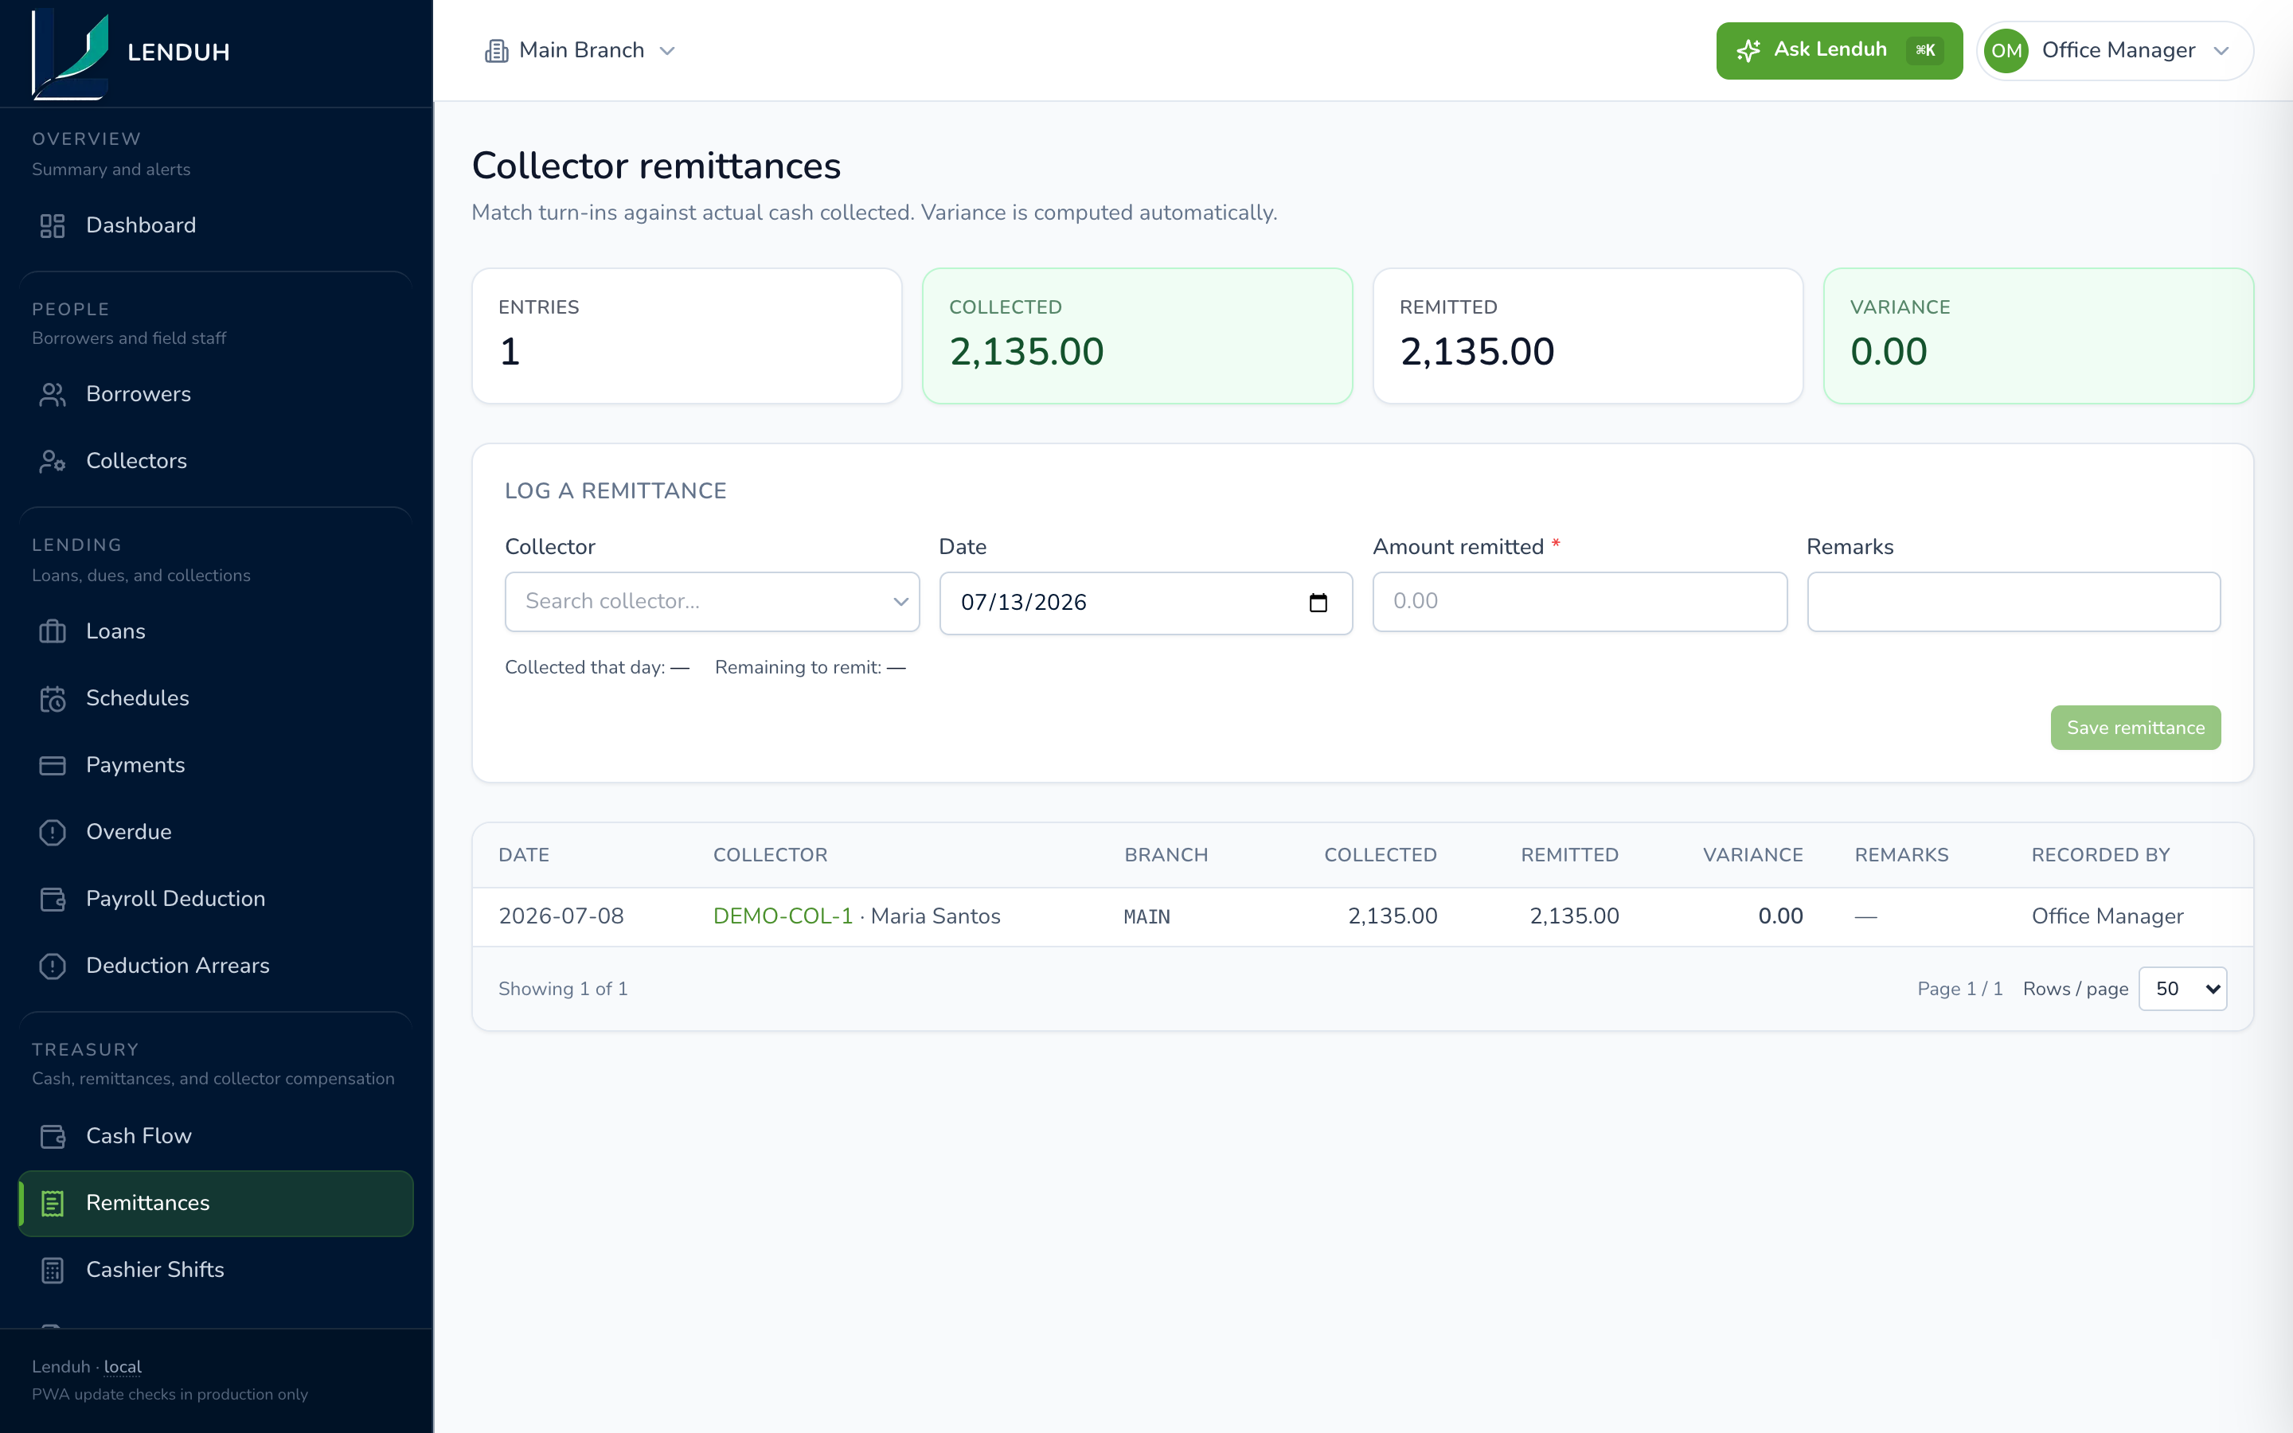Viewport: 2293px width, 1433px height.
Task: Click the Cashier Shifts calculator icon
Action: click(x=52, y=1270)
